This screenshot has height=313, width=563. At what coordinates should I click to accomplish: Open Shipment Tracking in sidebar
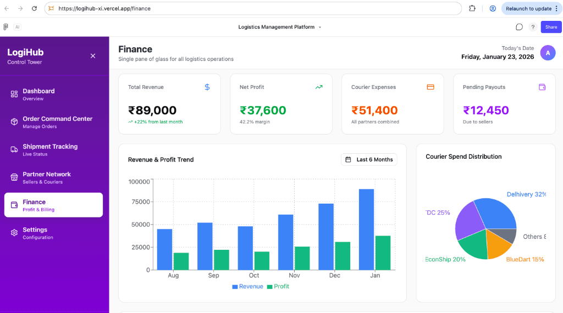click(x=53, y=150)
